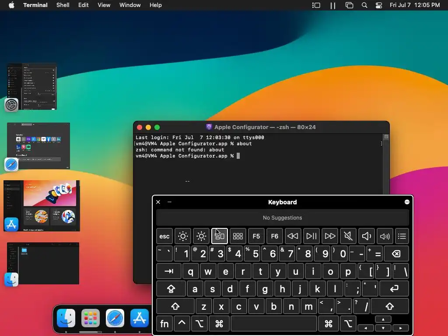Viewport: 448px width, 336px height.
Task: Click the play/pause media key
Action: pyautogui.click(x=311, y=236)
